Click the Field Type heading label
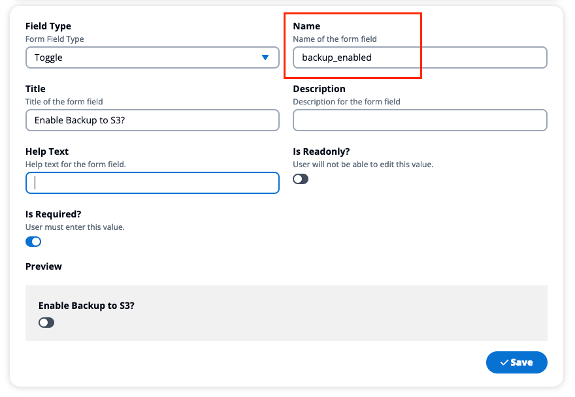This screenshot has height=397, width=575. pyautogui.click(x=48, y=26)
